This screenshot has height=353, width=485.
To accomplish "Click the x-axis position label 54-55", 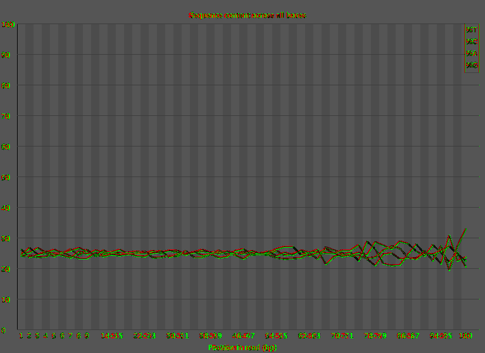I will point(276,336).
